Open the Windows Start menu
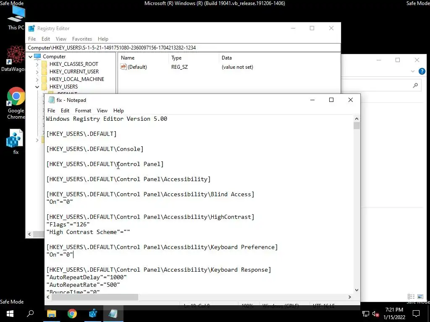 point(10,314)
